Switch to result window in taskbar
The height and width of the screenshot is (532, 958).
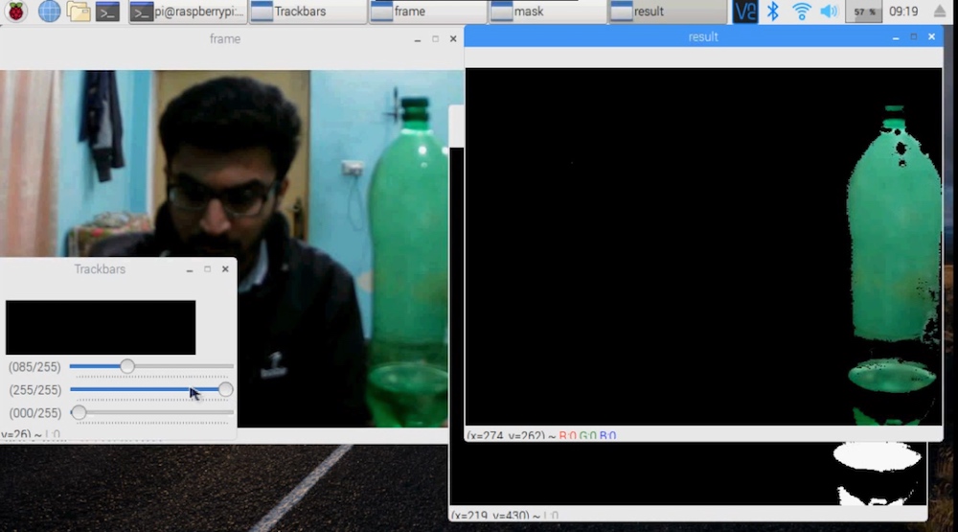click(668, 12)
